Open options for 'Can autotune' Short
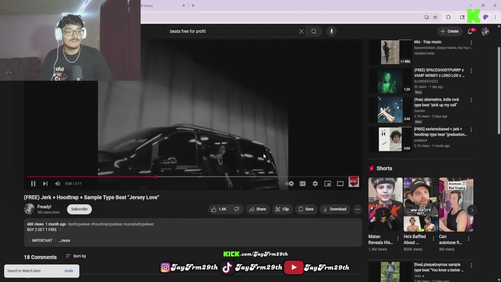This screenshot has width=501, height=282. tap(469, 239)
